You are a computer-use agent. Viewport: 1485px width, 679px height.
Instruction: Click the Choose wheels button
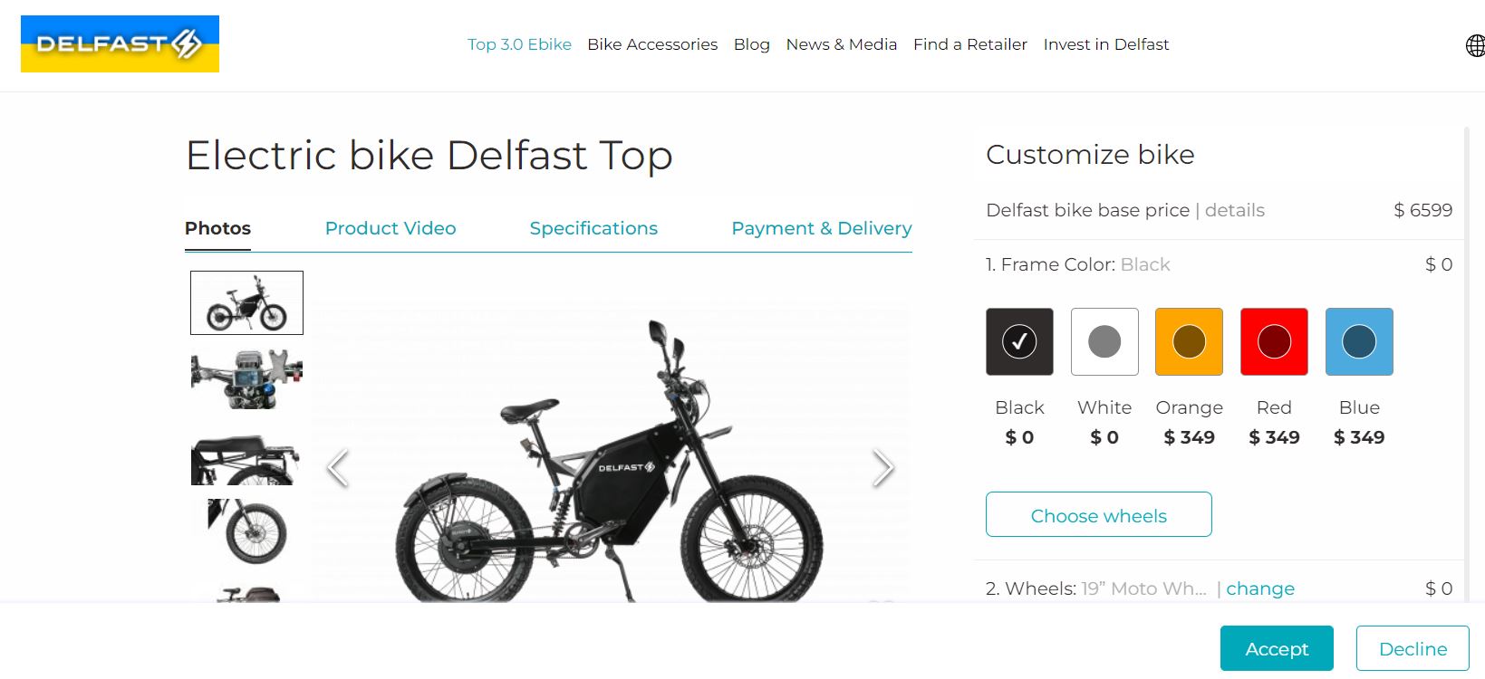pyautogui.click(x=1098, y=515)
